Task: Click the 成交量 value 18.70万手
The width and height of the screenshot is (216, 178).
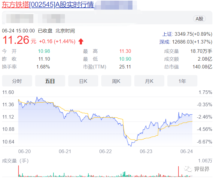Action: (201, 51)
